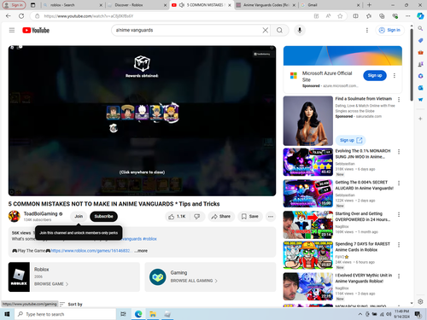The image size is (427, 320).
Task: Open Copilot in Edge sidebar
Action: click(420, 16)
